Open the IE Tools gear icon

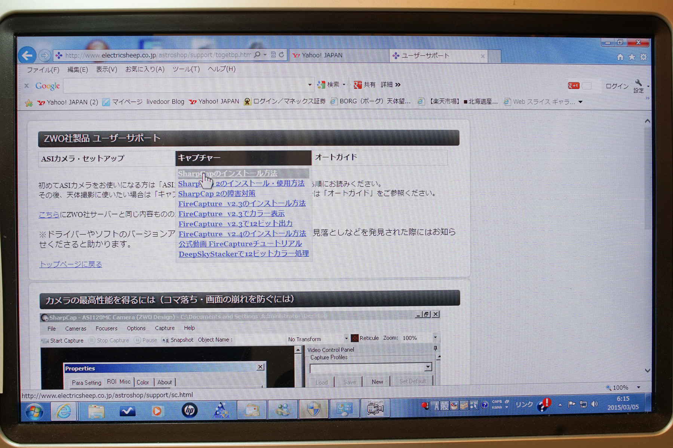coord(643,57)
